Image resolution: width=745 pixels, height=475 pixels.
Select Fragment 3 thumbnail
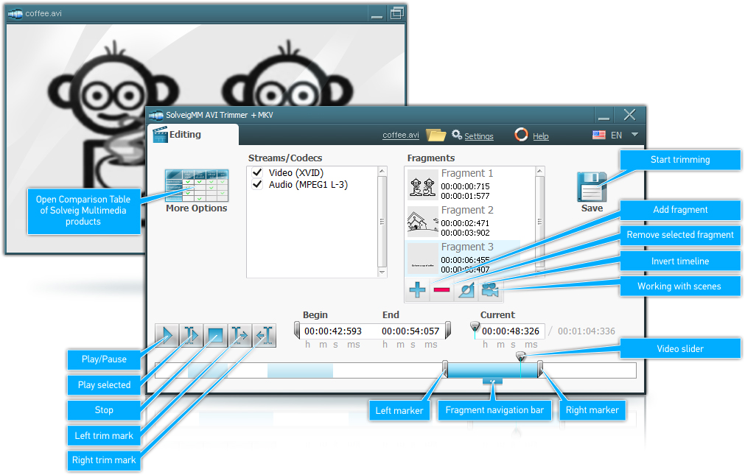[x=422, y=258]
